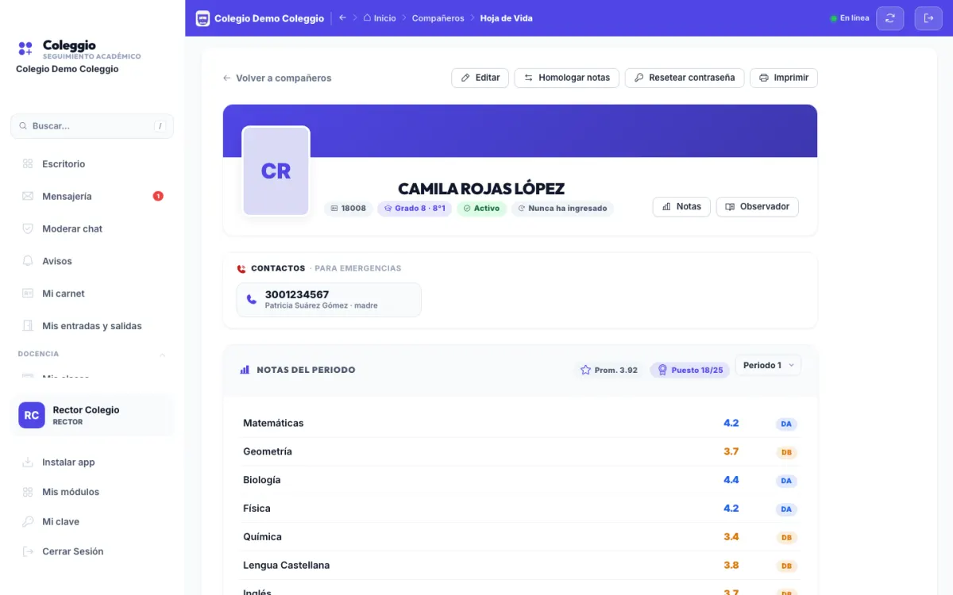Click the Notas del periodo bar chart icon

click(245, 370)
